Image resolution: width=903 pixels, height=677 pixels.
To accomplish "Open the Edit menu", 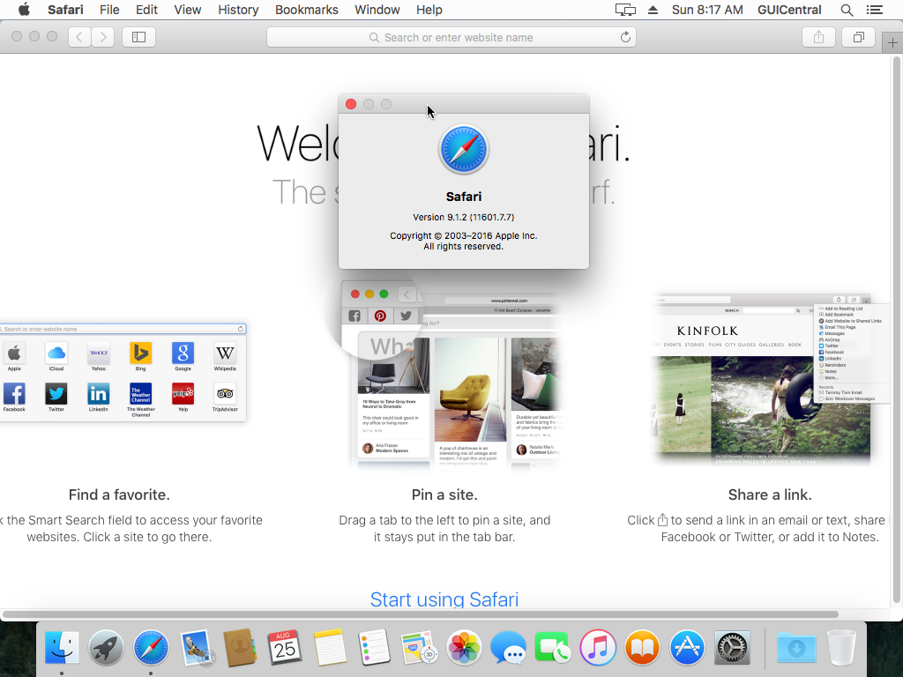I will click(146, 10).
